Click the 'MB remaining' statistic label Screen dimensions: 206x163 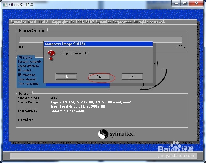click(x=27, y=75)
